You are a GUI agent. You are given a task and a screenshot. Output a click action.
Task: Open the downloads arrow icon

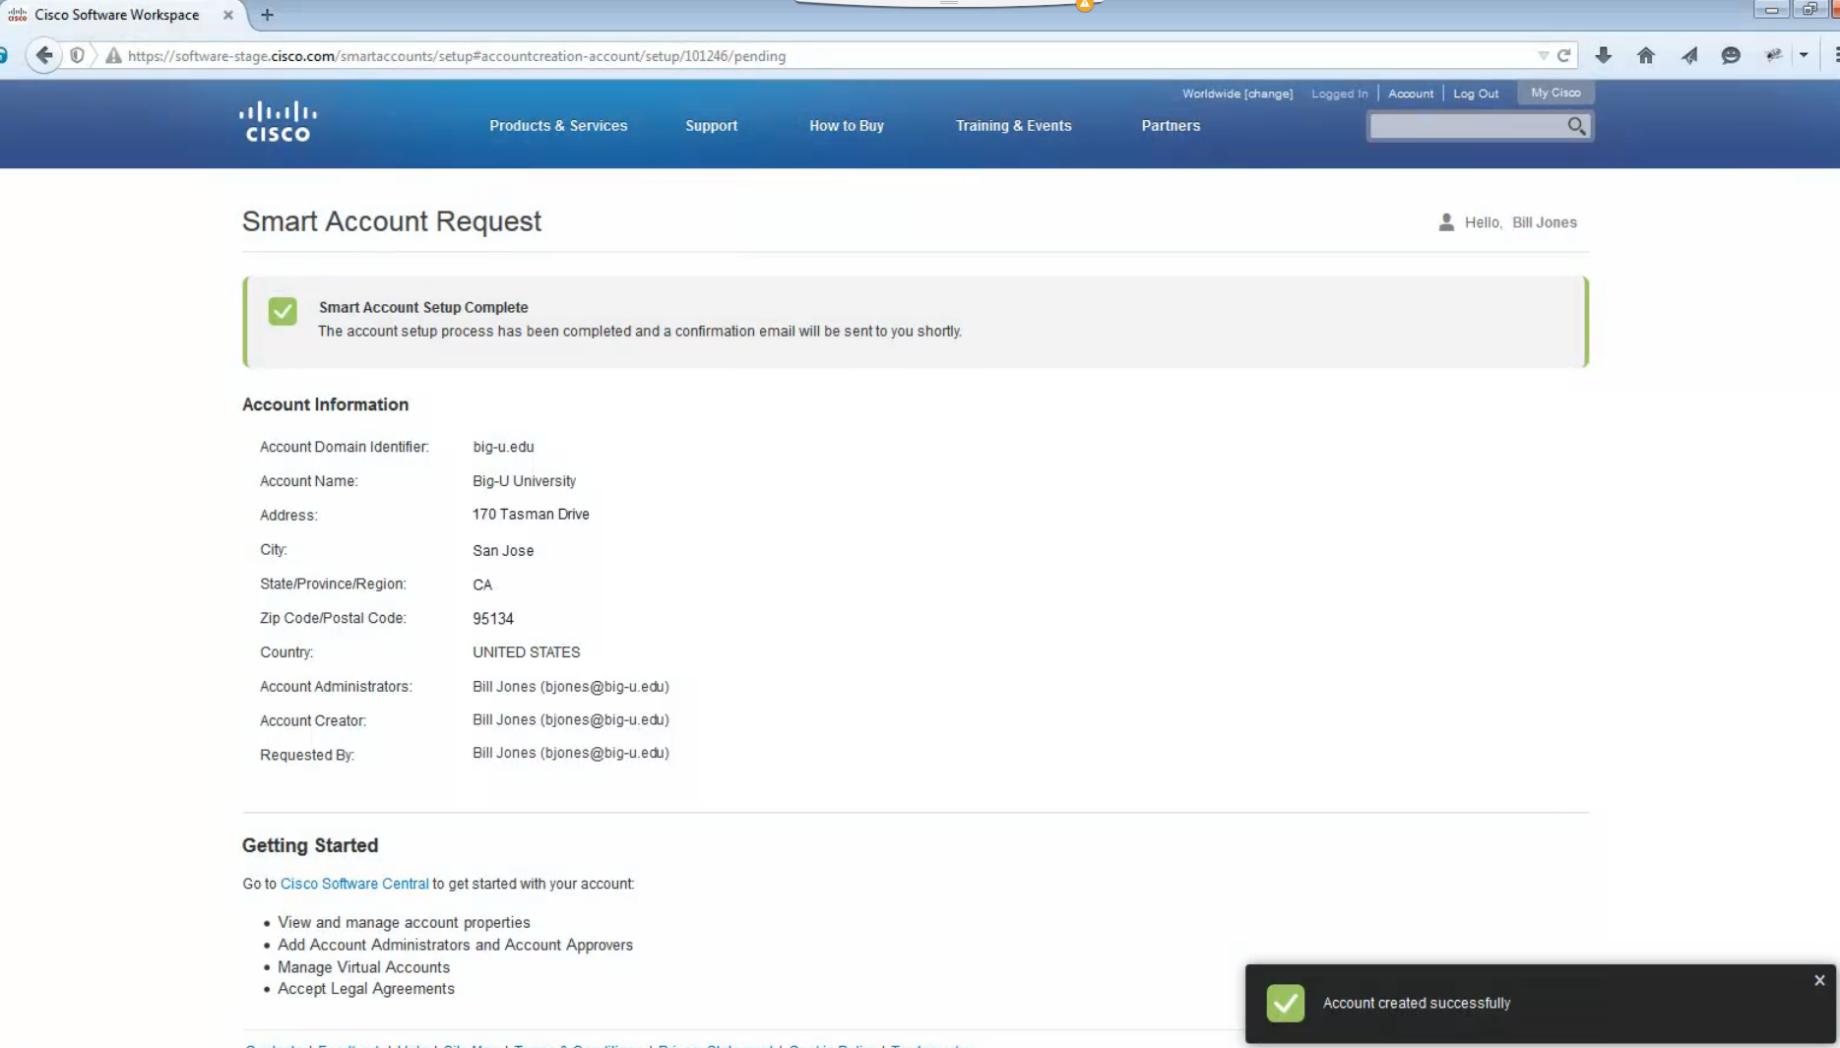coord(1603,56)
